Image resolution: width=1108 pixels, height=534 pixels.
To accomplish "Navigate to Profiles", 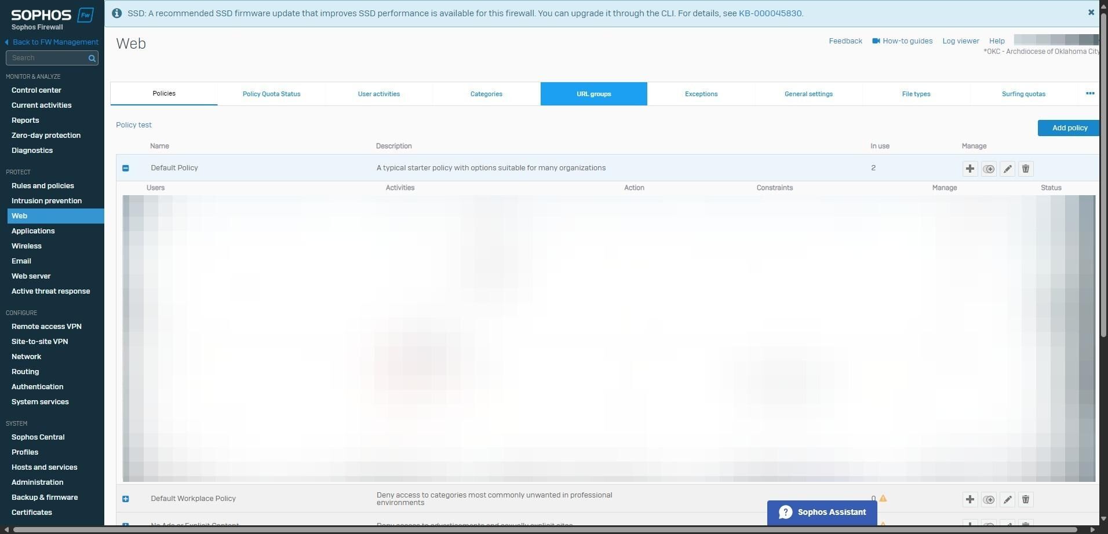I will tap(25, 452).
